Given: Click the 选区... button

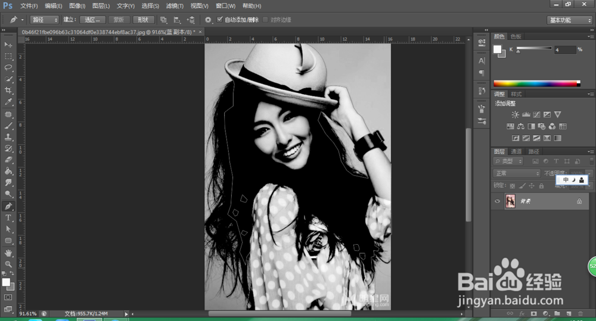Looking at the screenshot, I should click(x=92, y=20).
